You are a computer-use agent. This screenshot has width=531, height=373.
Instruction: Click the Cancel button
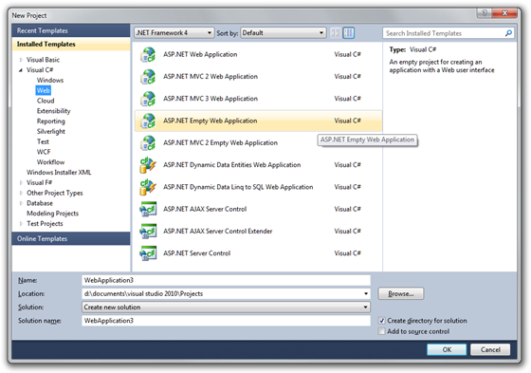point(490,349)
